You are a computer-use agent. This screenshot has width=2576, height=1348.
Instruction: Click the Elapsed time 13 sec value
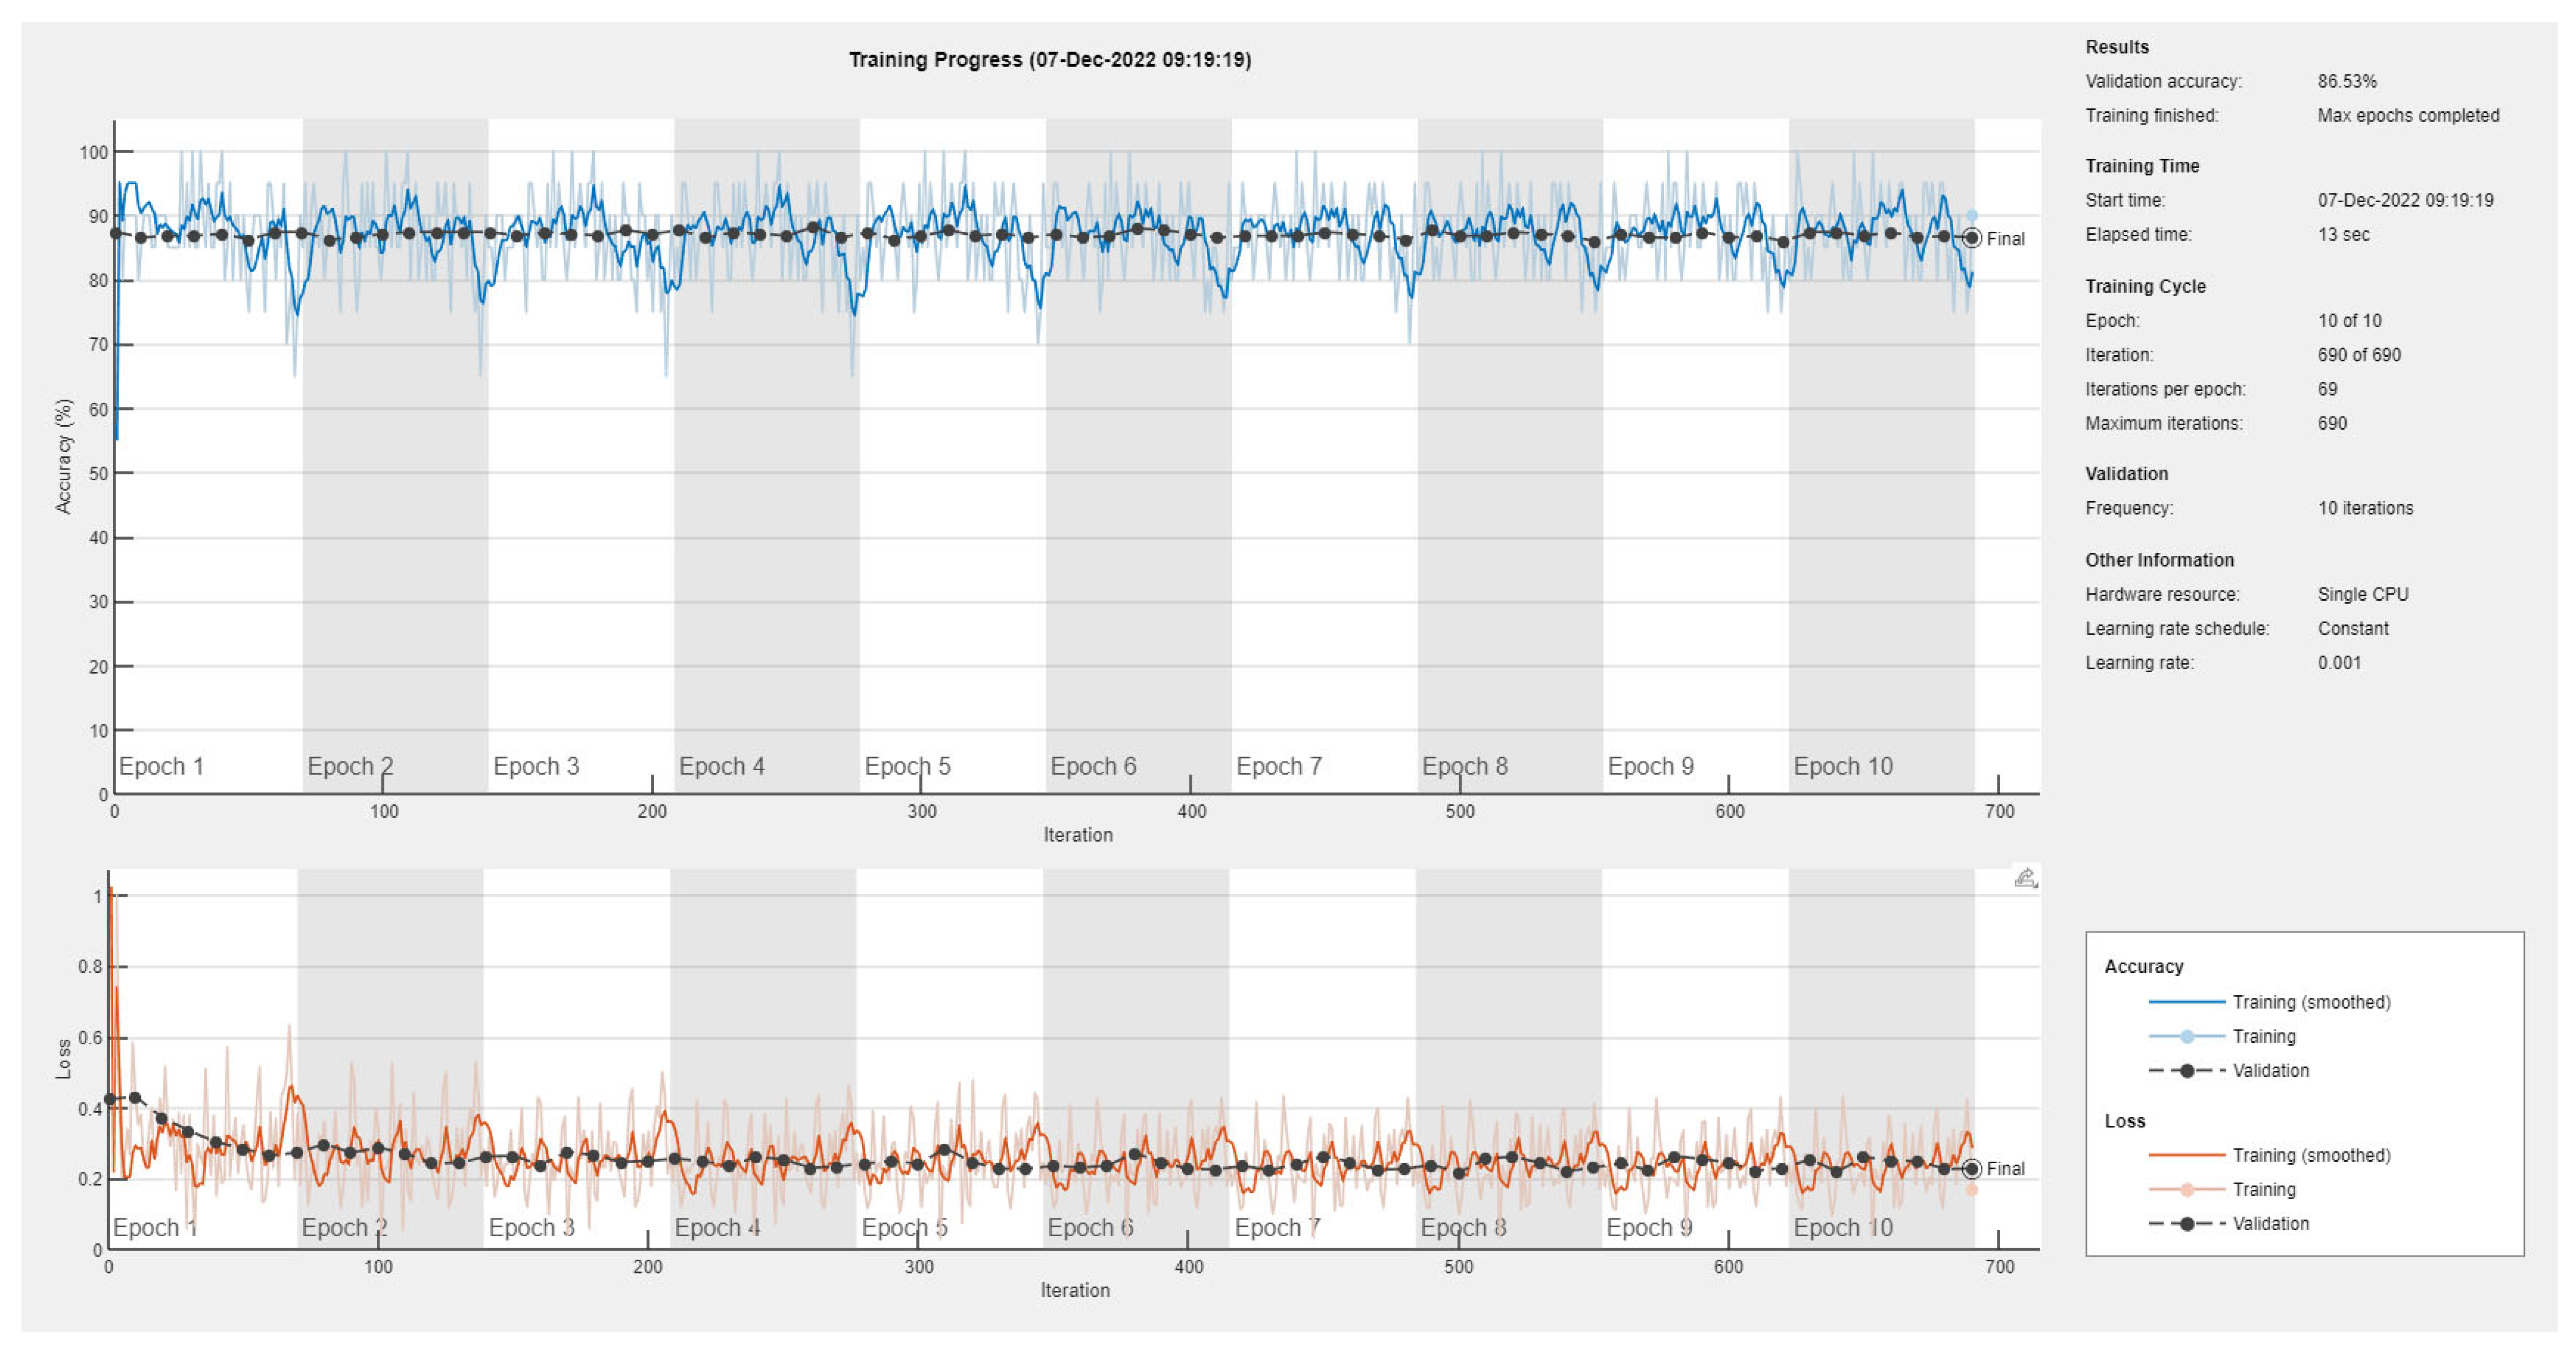point(2343,234)
